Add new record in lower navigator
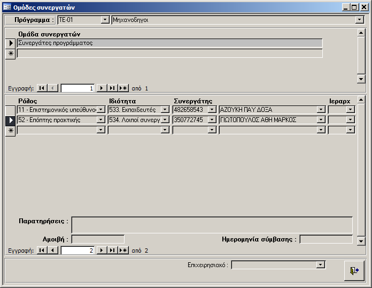The image size is (372, 288). (123, 251)
